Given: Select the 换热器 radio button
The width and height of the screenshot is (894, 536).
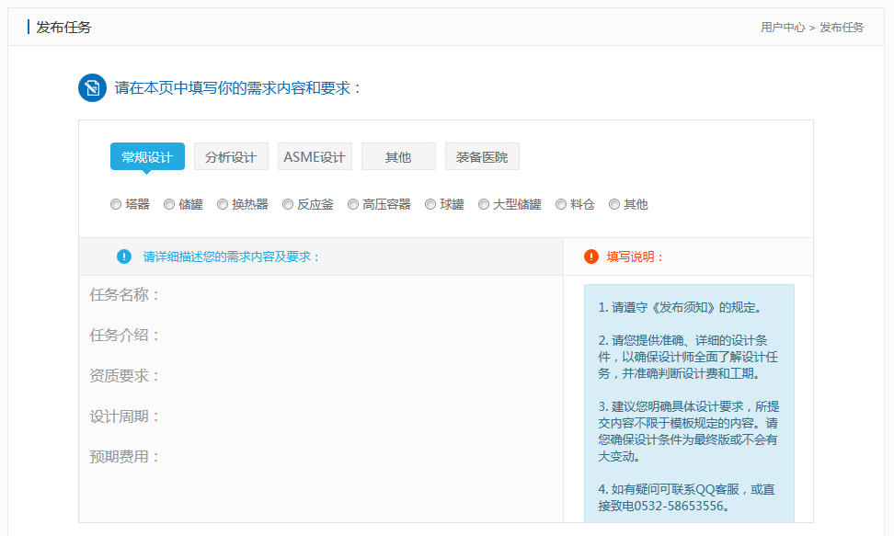Looking at the screenshot, I should [x=223, y=204].
